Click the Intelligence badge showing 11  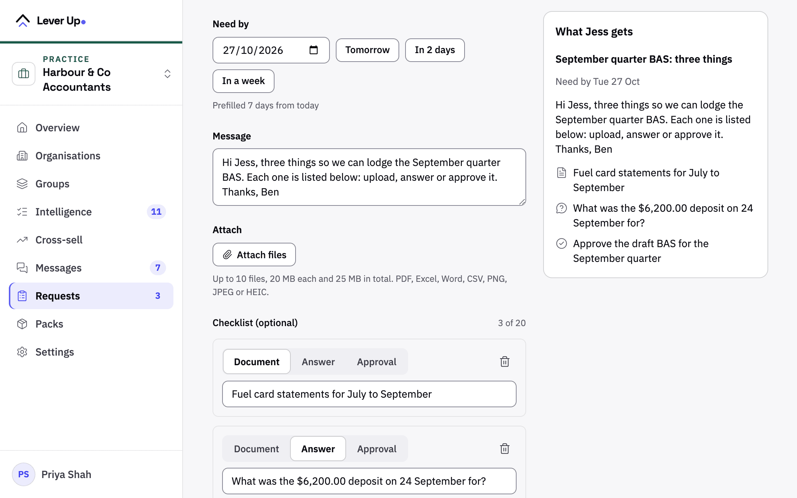click(156, 212)
